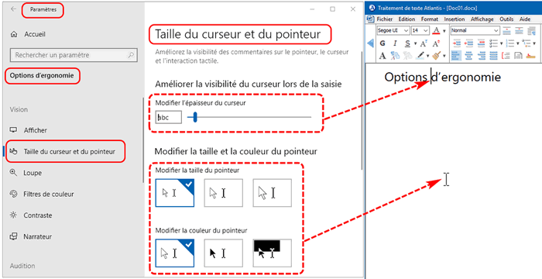Image resolution: width=542 pixels, height=279 pixels.
Task: Open the Fichier menu
Action: click(384, 19)
